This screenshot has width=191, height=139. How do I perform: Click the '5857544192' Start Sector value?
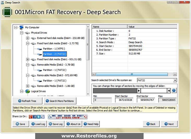tap(135, 46)
